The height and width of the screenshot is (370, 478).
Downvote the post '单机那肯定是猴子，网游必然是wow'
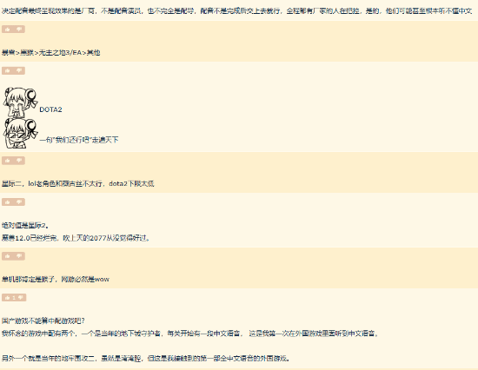tap(19, 256)
